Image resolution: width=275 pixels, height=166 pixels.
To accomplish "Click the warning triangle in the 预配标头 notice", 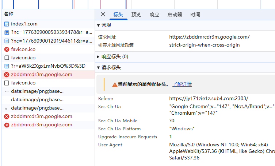I will pyautogui.click(x=114, y=84).
